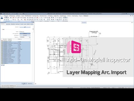Click the highlighted button beside Aus Langnamen
The width and height of the screenshot is (134, 101).
25,33
